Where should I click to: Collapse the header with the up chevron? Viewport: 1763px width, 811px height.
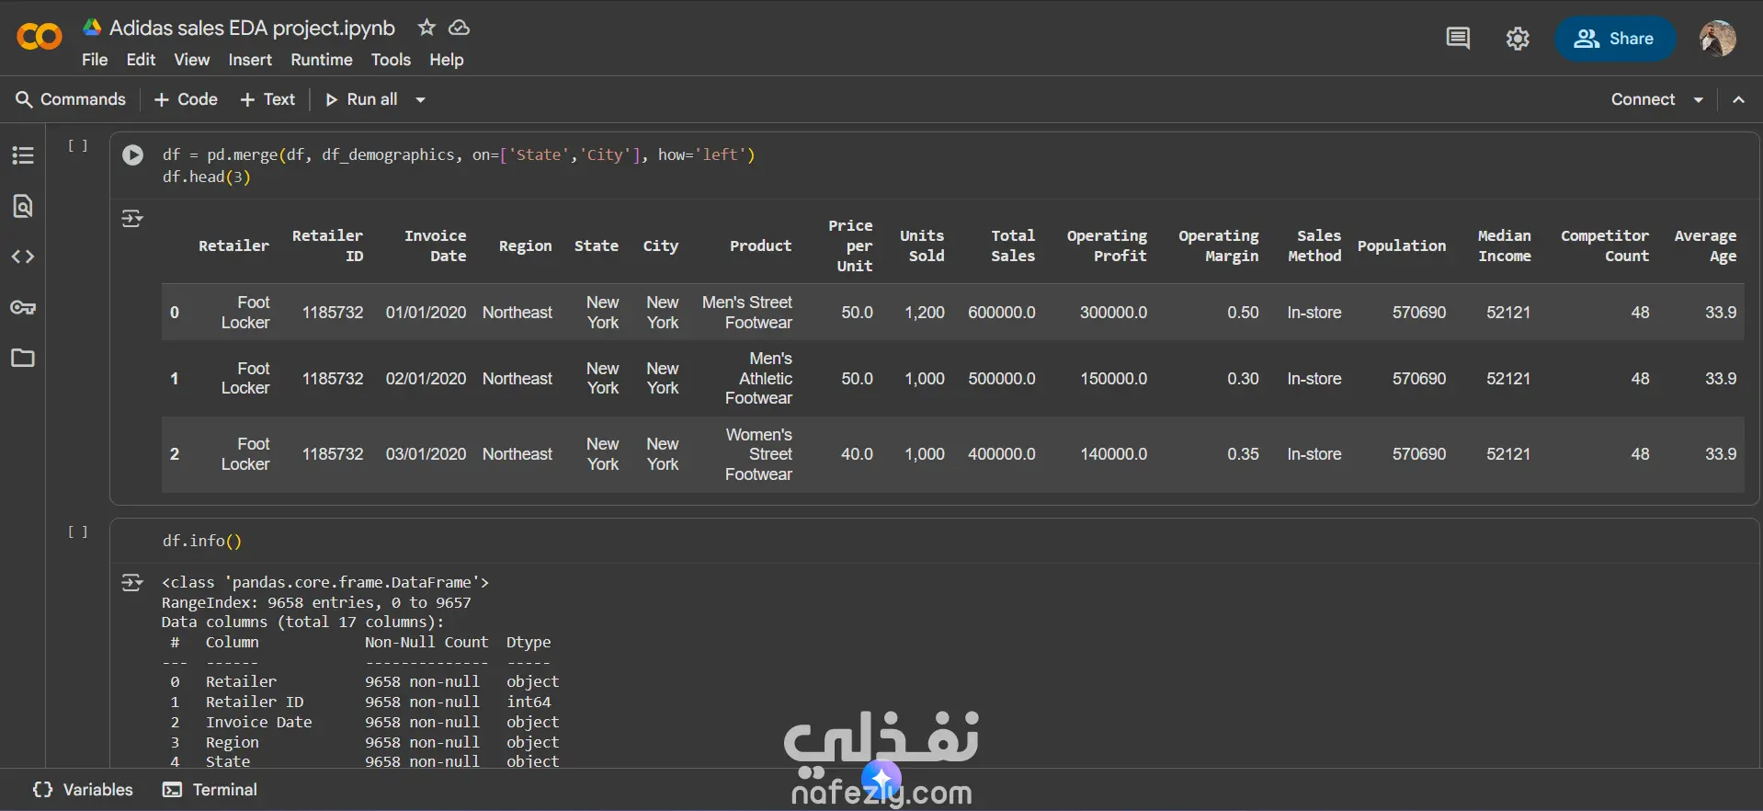1738,99
